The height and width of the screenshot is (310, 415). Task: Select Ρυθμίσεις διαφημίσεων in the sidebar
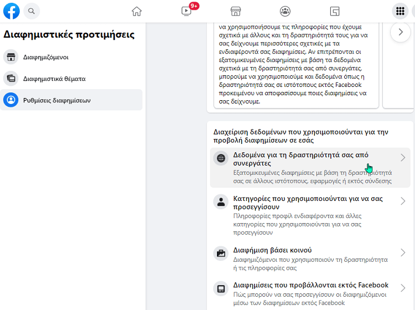point(71,100)
